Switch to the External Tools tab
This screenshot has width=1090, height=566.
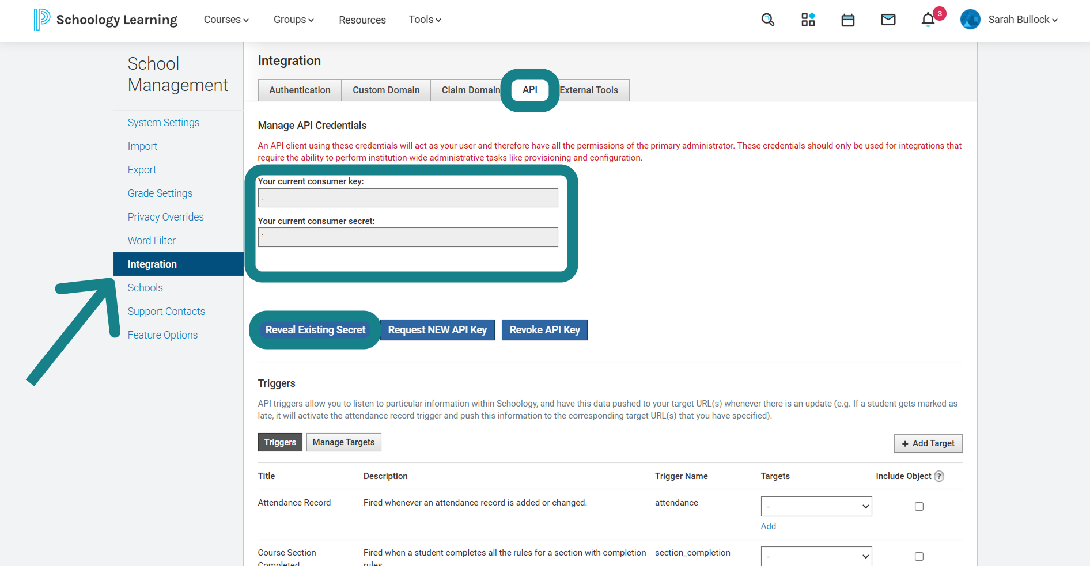coord(589,90)
